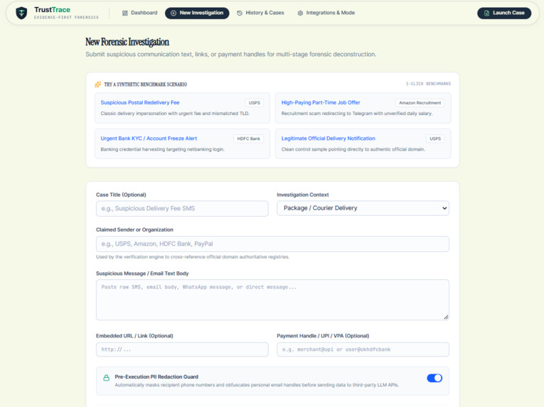Click the Case Title input field
The height and width of the screenshot is (407, 544).
182,208
